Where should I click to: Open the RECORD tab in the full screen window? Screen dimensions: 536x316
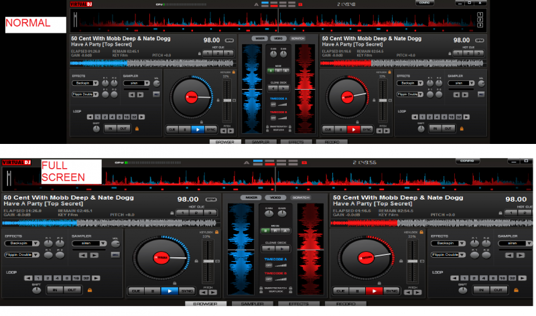click(346, 304)
